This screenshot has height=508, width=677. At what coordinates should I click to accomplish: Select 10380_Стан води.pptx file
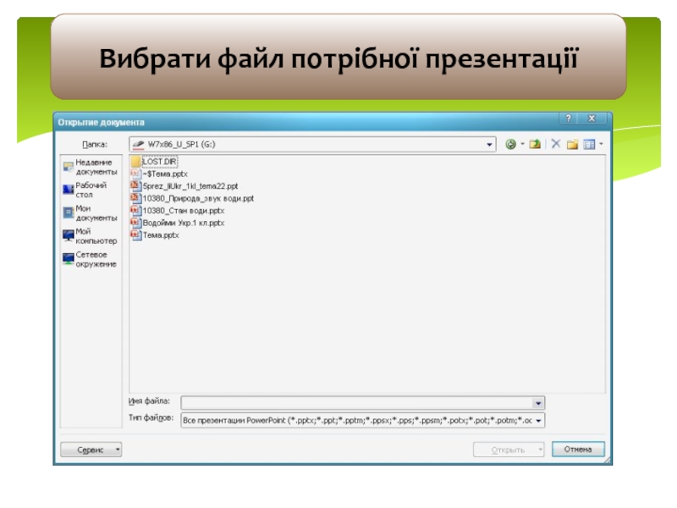(x=178, y=210)
